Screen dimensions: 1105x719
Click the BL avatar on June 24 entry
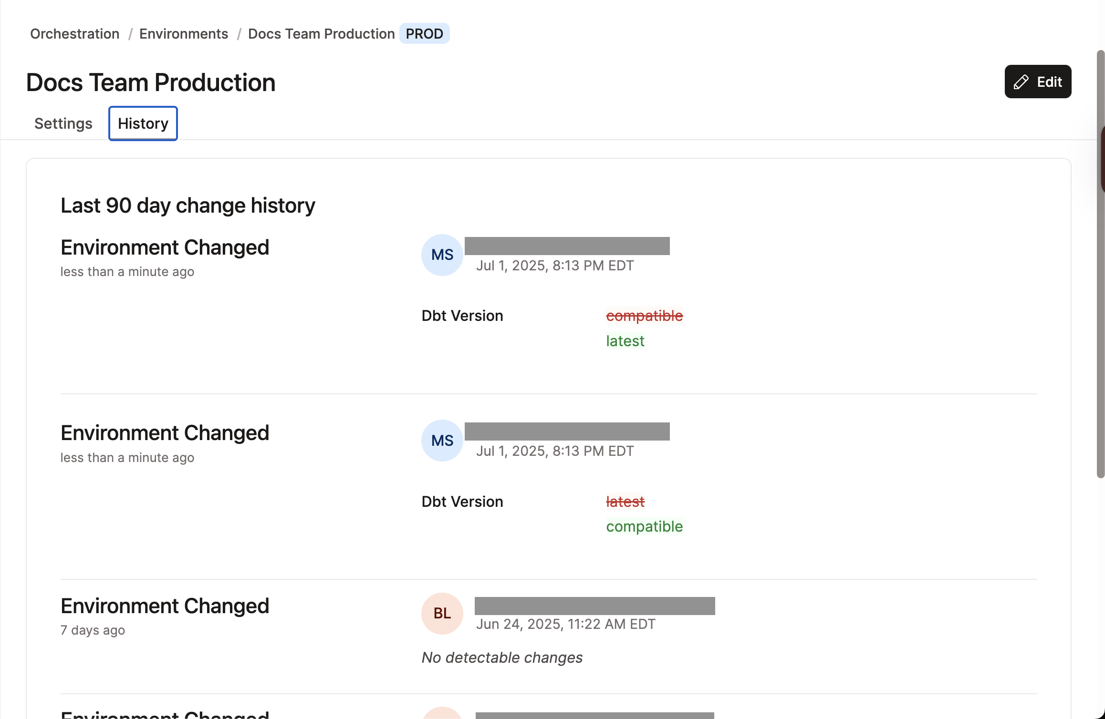tap(441, 614)
